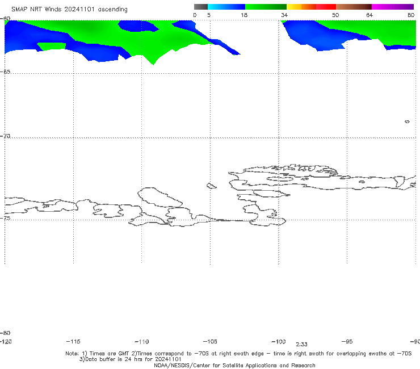The width and height of the screenshot is (420, 369).
Task: Click the brown 50-64 segment of the color bar
Action: (354, 7)
